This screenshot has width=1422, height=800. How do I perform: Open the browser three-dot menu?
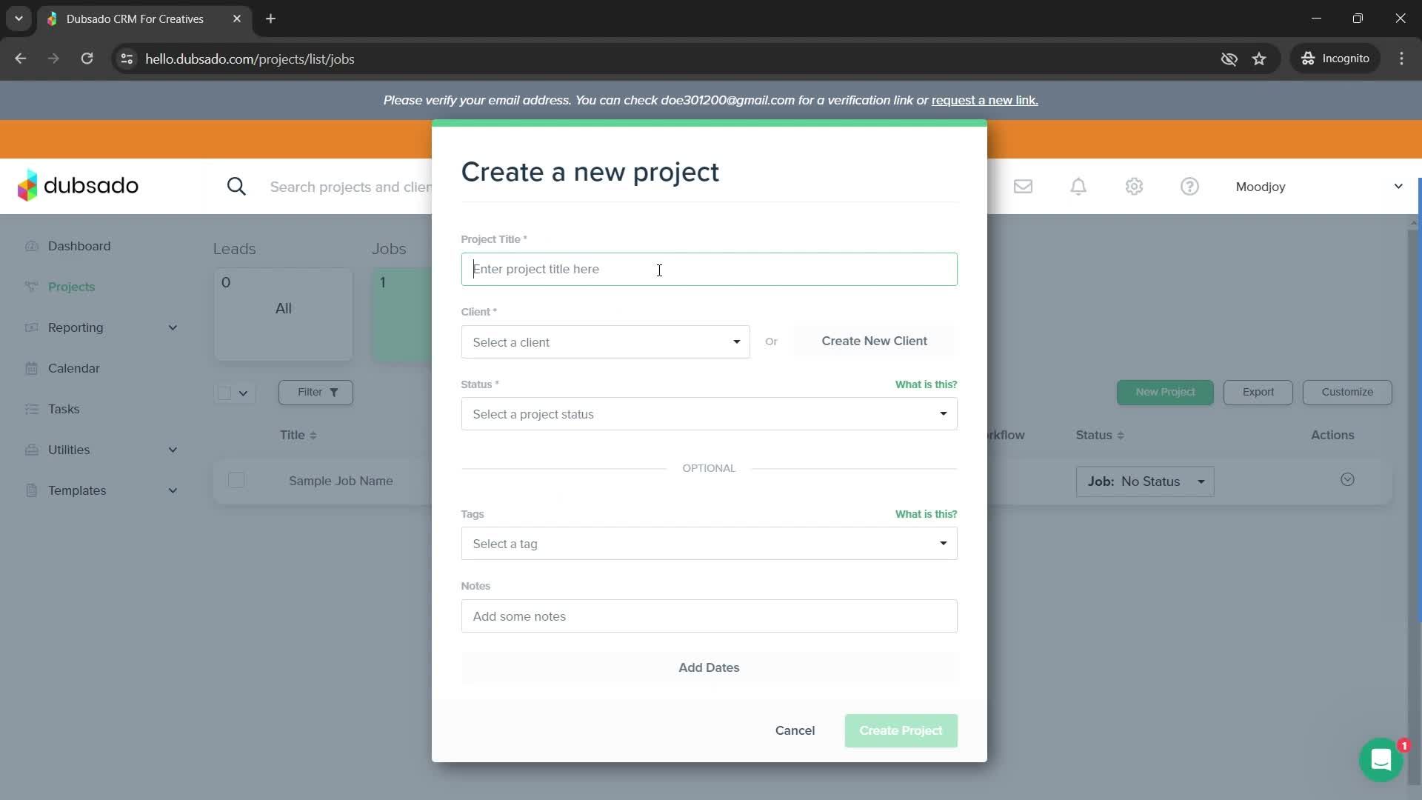pyautogui.click(x=1401, y=59)
